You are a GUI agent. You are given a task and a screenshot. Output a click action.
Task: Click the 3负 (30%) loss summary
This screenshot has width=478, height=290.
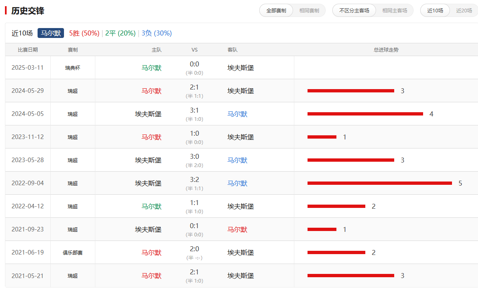pos(157,33)
